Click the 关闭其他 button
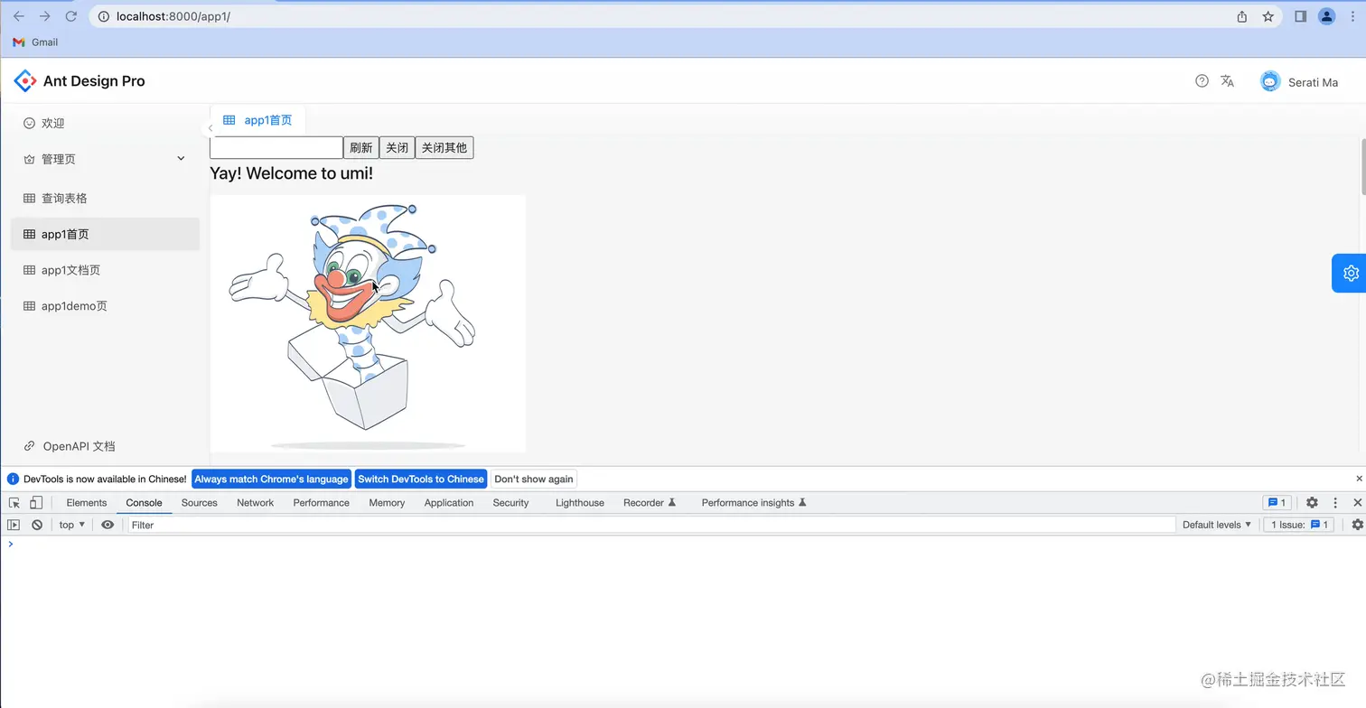The height and width of the screenshot is (708, 1366). point(444,148)
